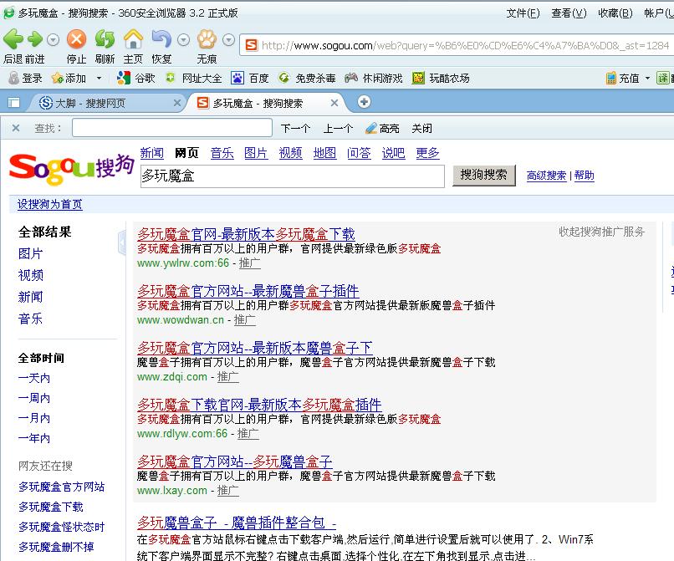Click the address bar URL field
Image resolution: width=674 pixels, height=561 pixels.
465,45
